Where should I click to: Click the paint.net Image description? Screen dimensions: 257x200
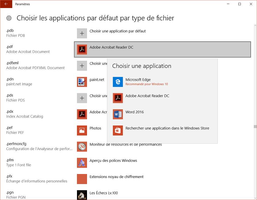coord(19,84)
